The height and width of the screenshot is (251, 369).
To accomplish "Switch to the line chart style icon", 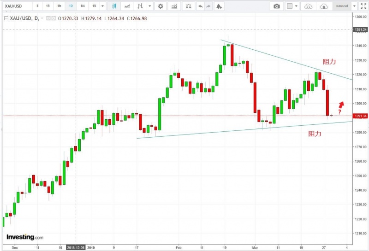I will point(127,6).
